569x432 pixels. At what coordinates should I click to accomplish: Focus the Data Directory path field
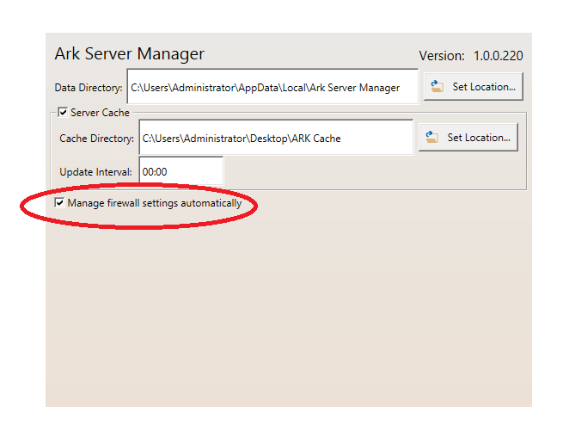[x=272, y=86]
